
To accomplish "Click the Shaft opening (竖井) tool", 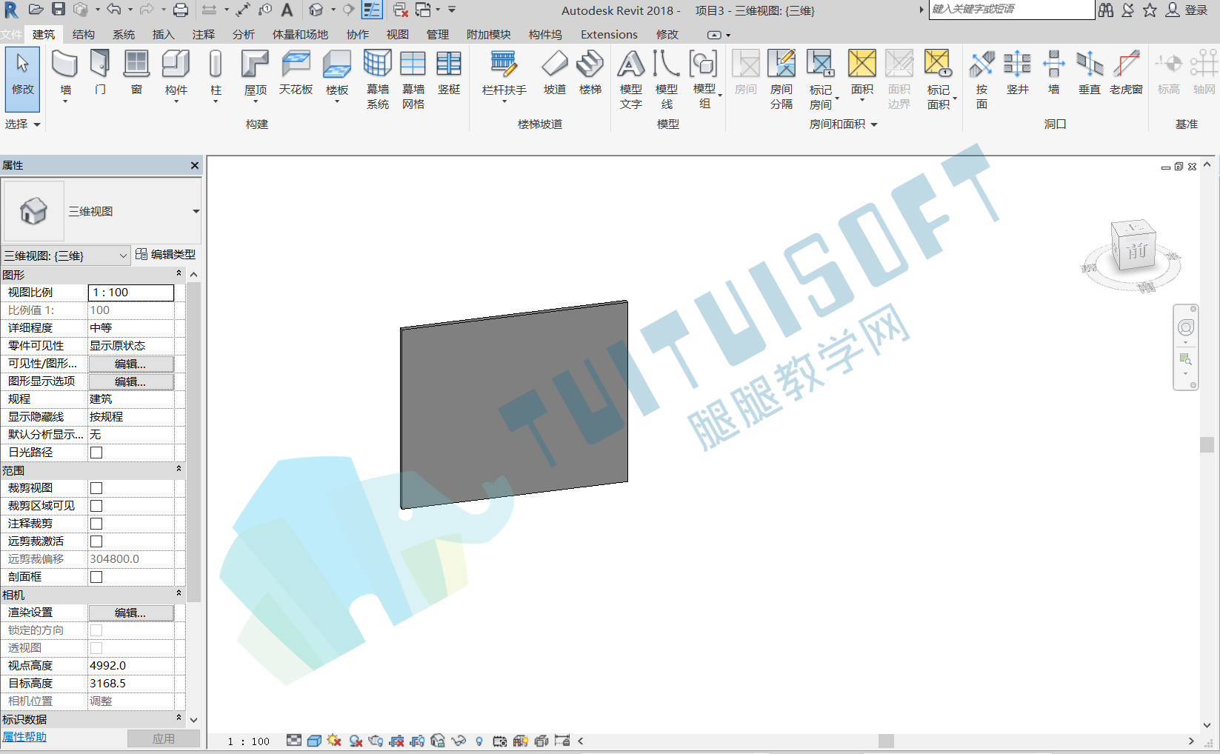I will tap(1018, 73).
